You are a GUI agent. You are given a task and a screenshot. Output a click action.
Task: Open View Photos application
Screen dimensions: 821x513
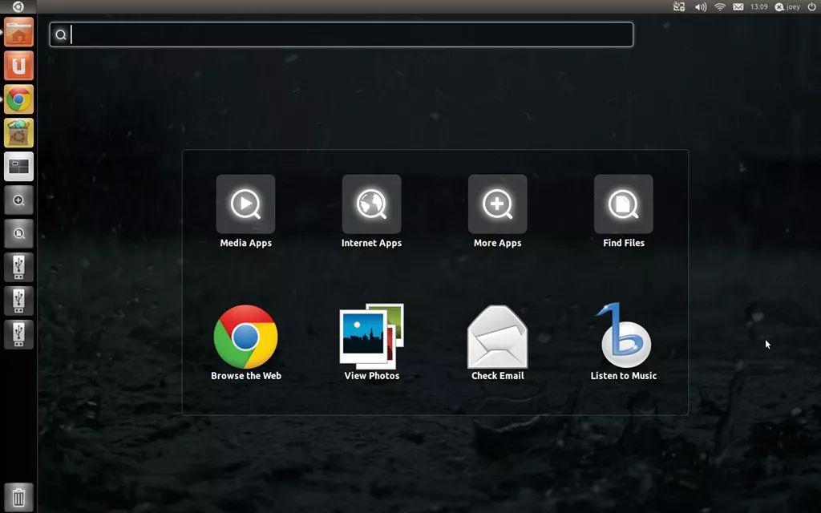click(372, 337)
